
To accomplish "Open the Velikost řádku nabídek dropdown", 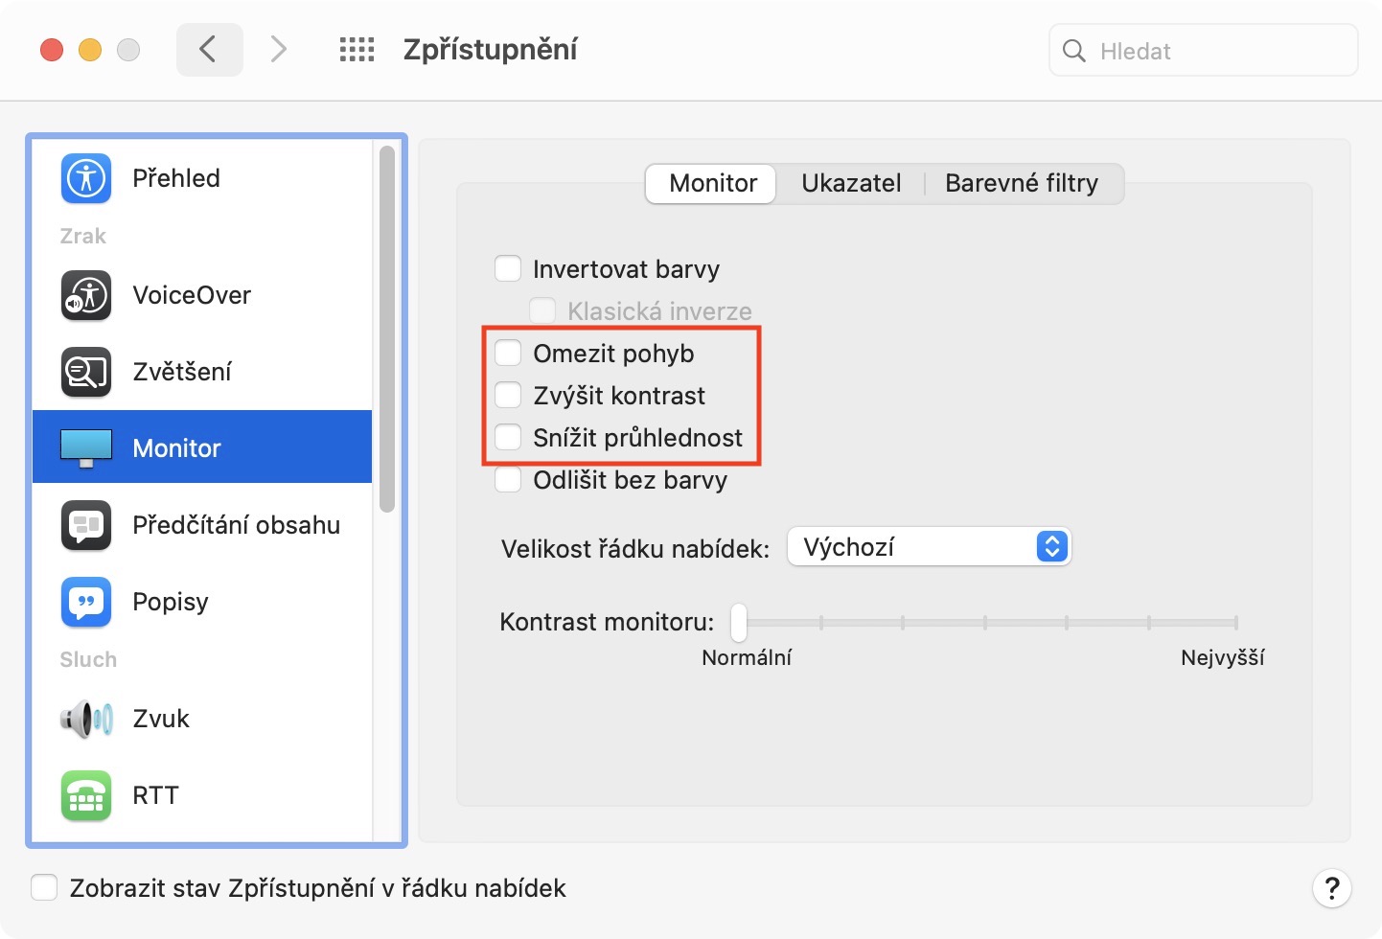I will pyautogui.click(x=928, y=547).
